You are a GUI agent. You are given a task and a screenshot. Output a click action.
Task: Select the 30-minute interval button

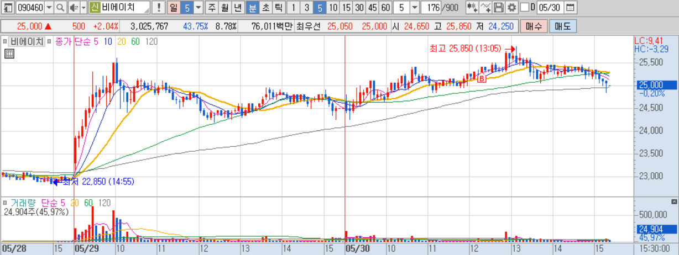coord(359,8)
